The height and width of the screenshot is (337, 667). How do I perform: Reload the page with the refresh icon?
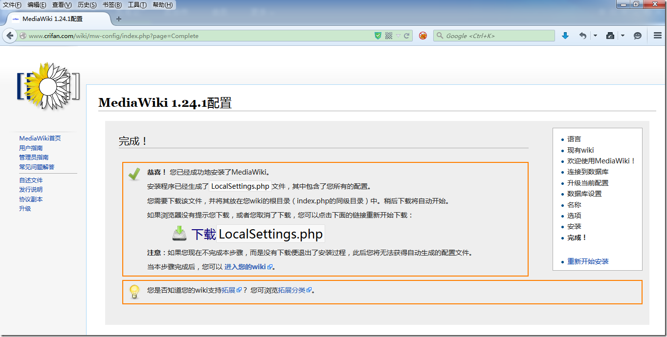[406, 36]
